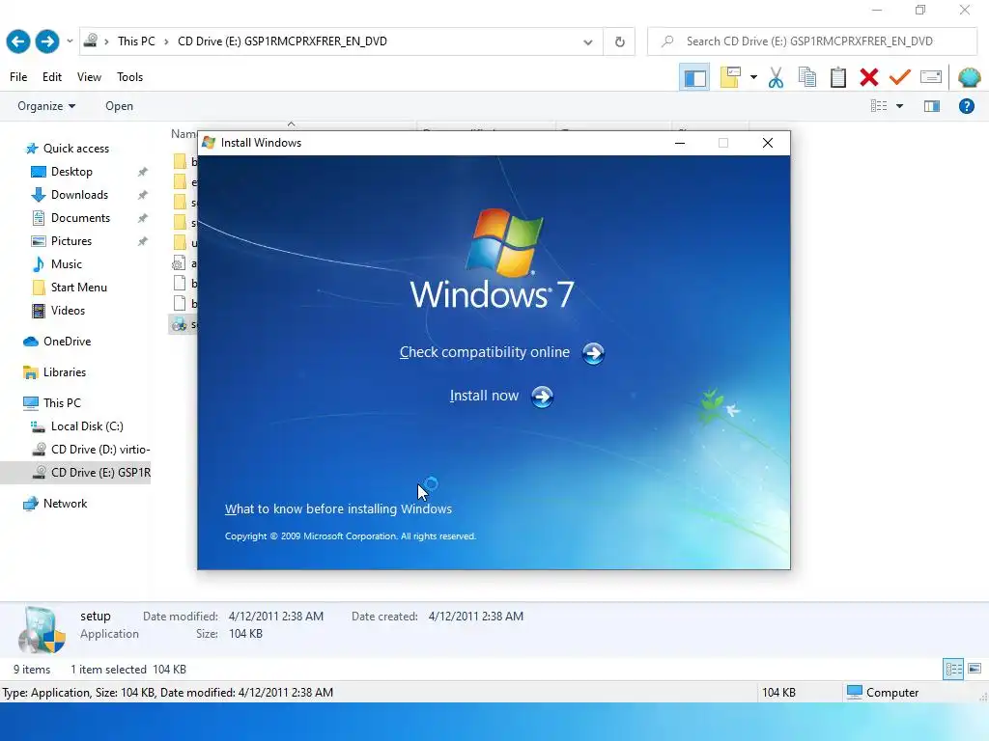Open the View menu
This screenshot has width=989, height=741.
pos(89,77)
